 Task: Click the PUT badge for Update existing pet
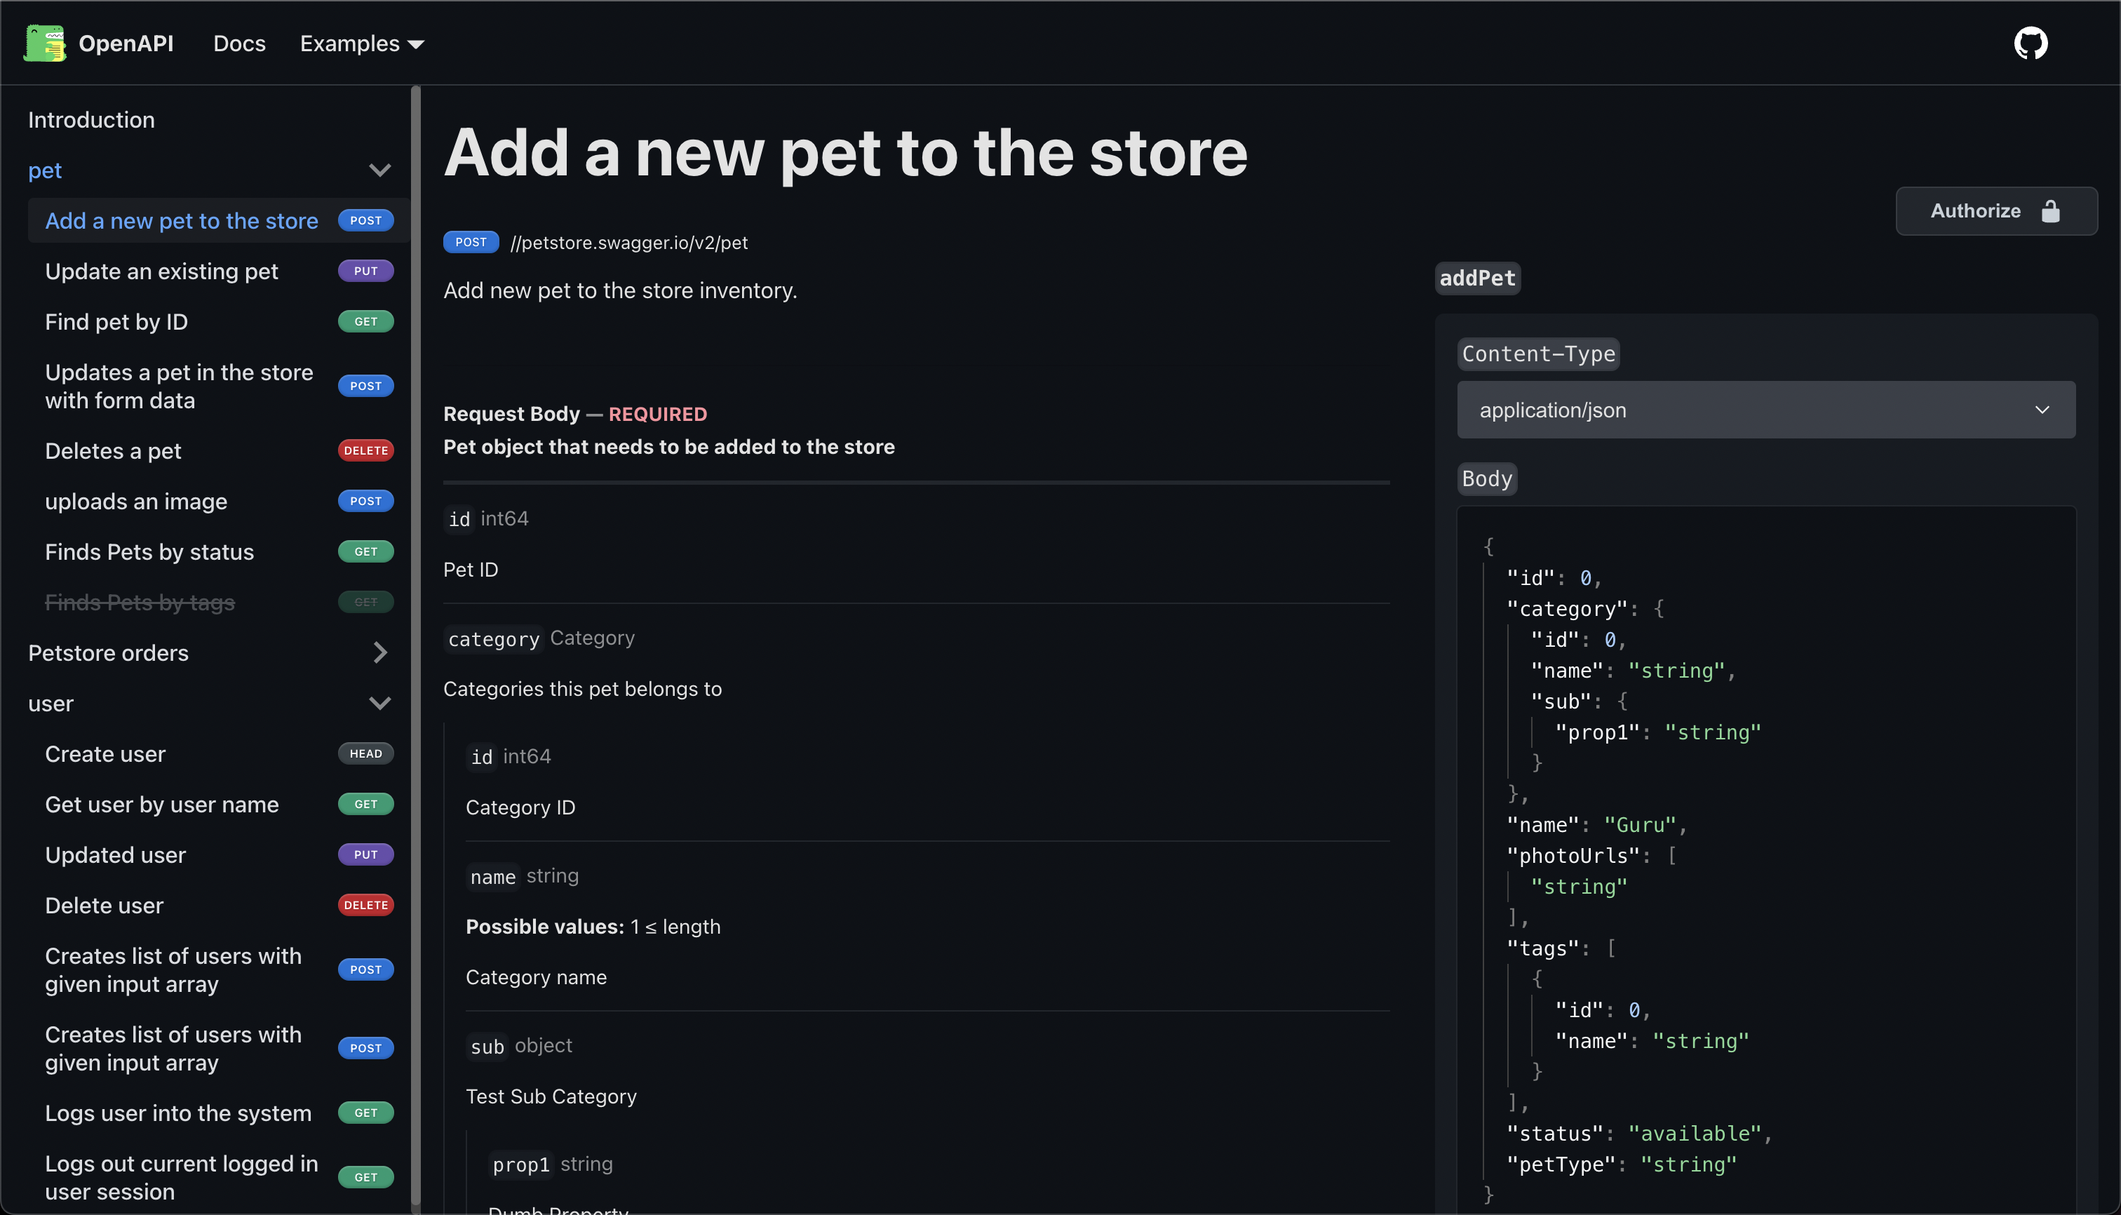[x=365, y=271]
